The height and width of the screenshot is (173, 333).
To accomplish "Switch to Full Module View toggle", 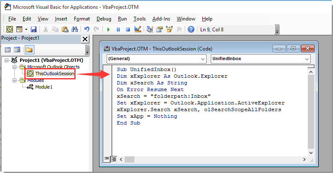I will click(113, 159).
